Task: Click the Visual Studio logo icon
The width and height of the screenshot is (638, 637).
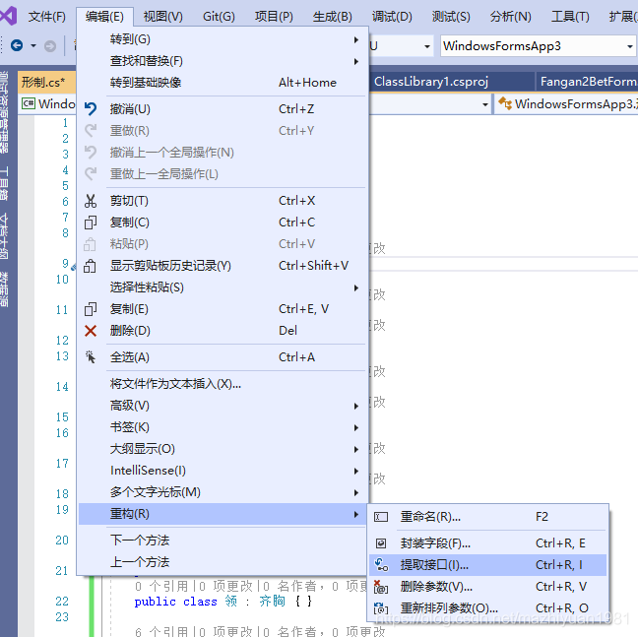Action: tap(10, 16)
